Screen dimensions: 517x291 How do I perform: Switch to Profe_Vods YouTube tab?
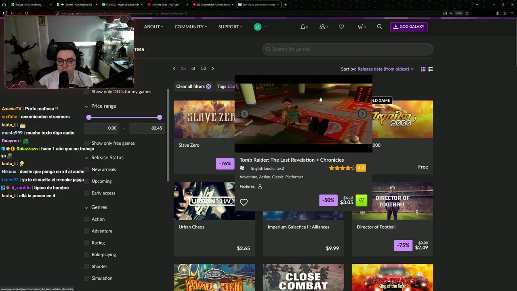tap(168, 4)
